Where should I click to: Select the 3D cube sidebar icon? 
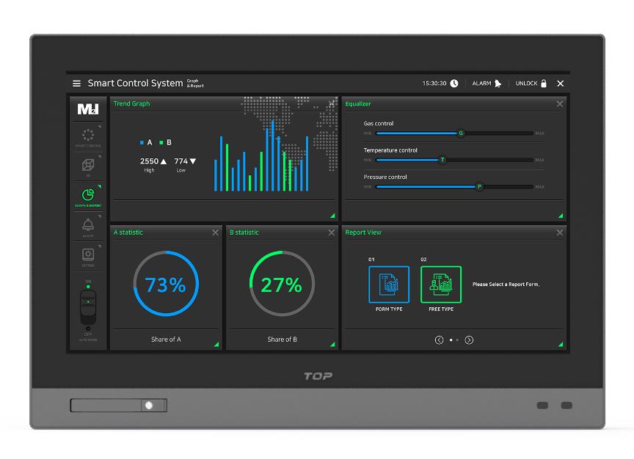(88, 166)
